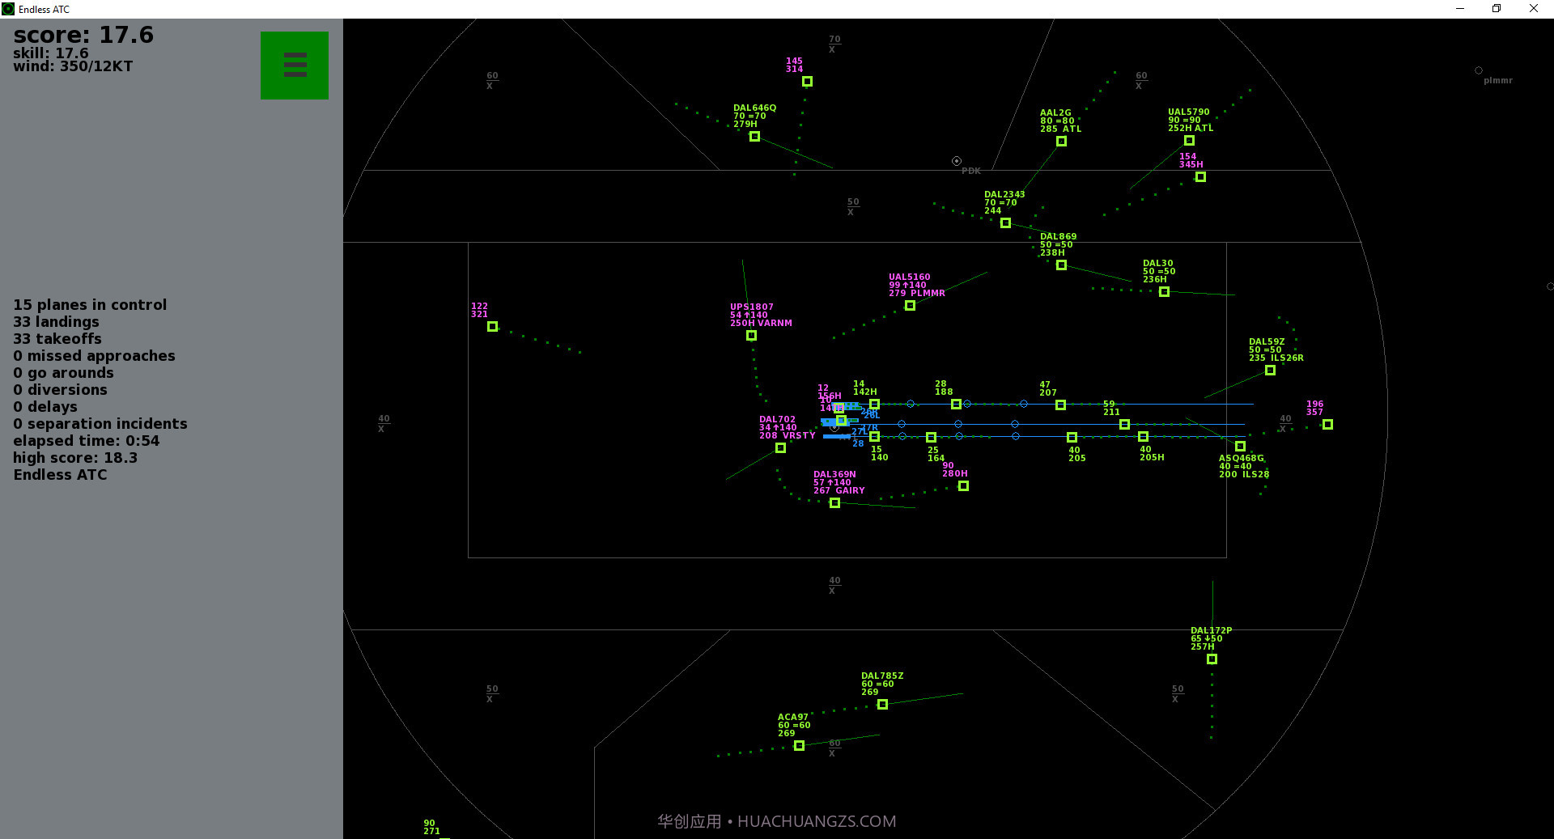Select DAL369N heading to GAIRY

pos(834,503)
